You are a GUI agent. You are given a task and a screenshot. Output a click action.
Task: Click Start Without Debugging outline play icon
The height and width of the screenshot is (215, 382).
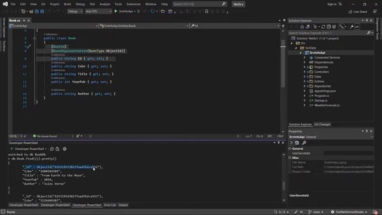138,11
